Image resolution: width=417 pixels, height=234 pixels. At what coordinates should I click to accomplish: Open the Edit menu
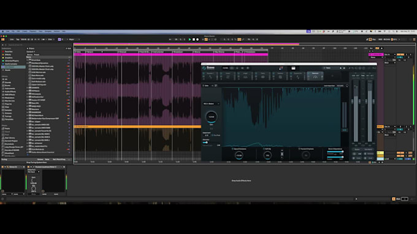click(18, 31)
